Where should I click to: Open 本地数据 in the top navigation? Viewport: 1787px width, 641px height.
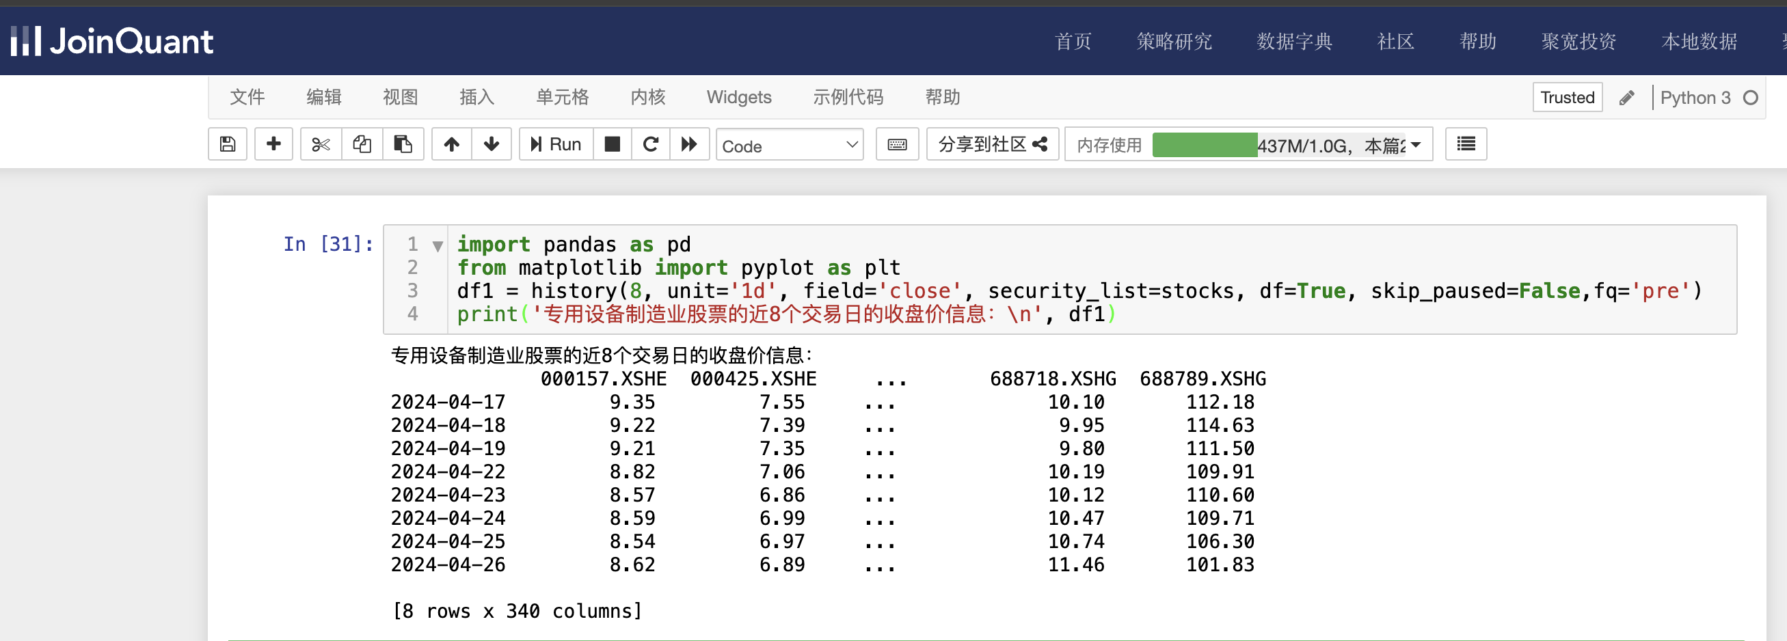(x=1699, y=42)
